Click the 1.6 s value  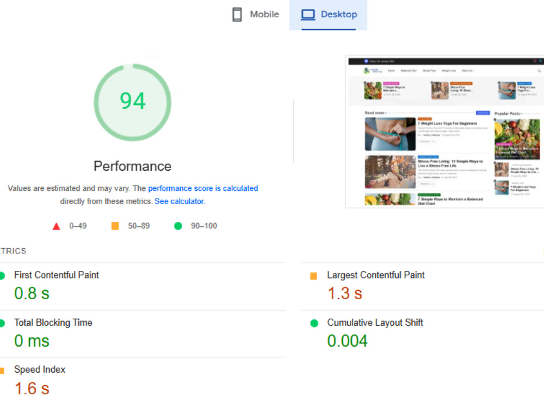click(x=32, y=388)
